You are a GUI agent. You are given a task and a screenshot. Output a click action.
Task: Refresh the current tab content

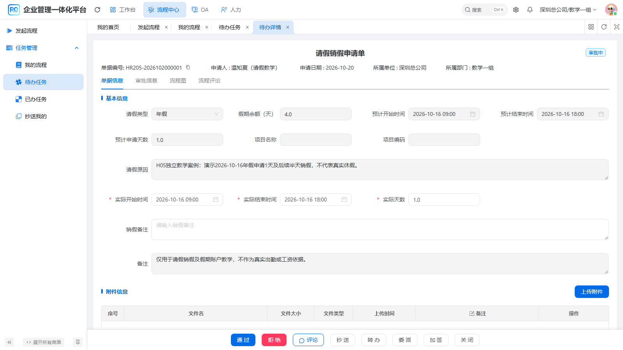coord(604,27)
